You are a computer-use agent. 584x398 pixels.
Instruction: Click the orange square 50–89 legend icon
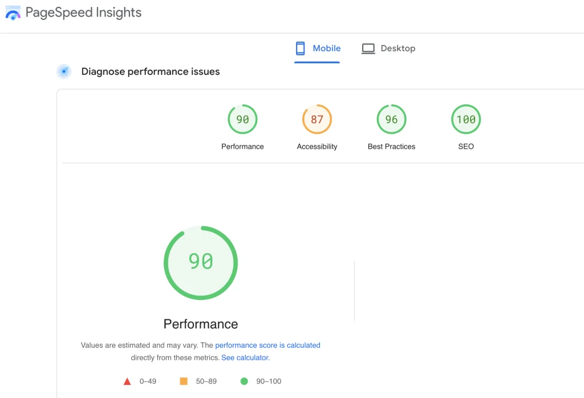click(x=184, y=381)
